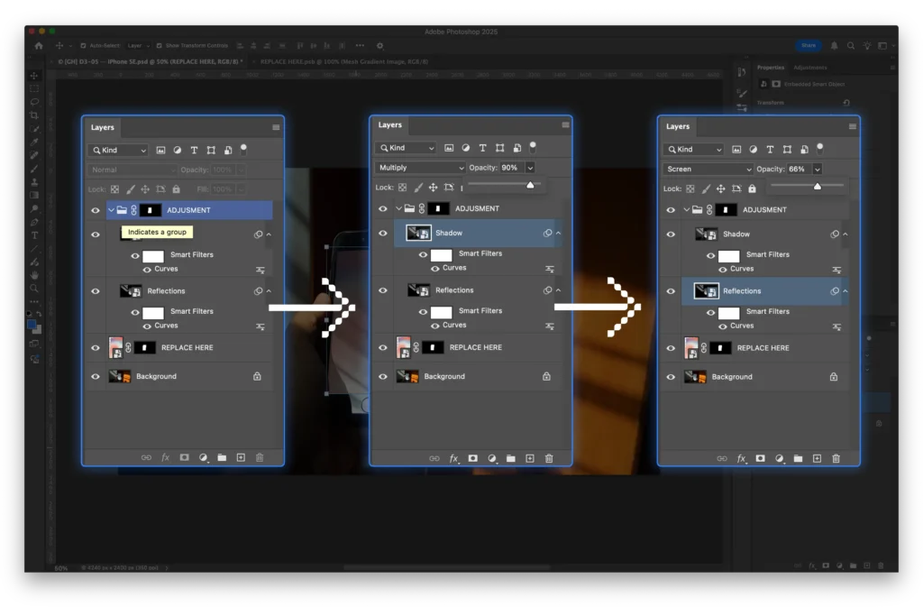Open the Auto-Select Layer dropdown in the options bar
Image resolution: width=923 pixels, height=616 pixels.
(137, 45)
